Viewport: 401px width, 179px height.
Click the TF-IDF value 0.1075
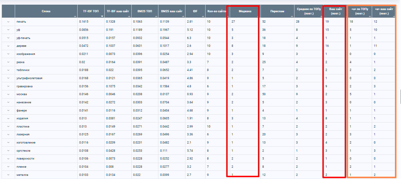click(111, 86)
